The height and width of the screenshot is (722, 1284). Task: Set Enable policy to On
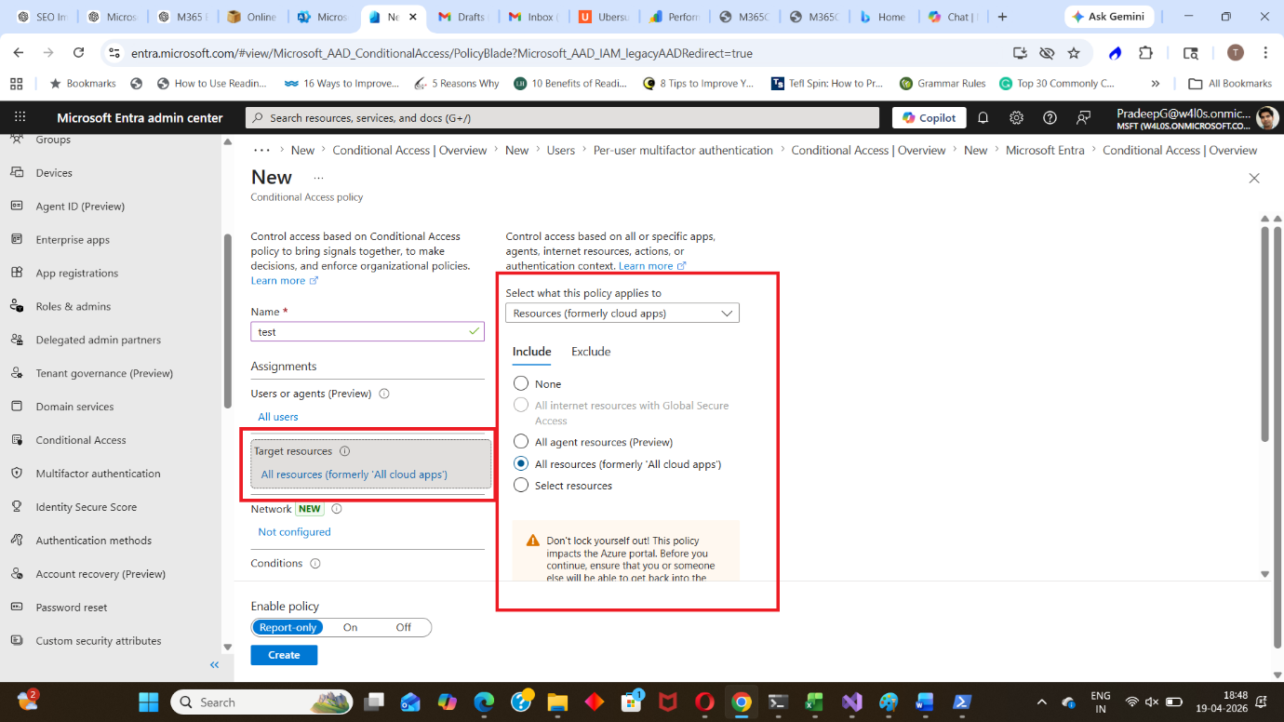[x=350, y=628]
